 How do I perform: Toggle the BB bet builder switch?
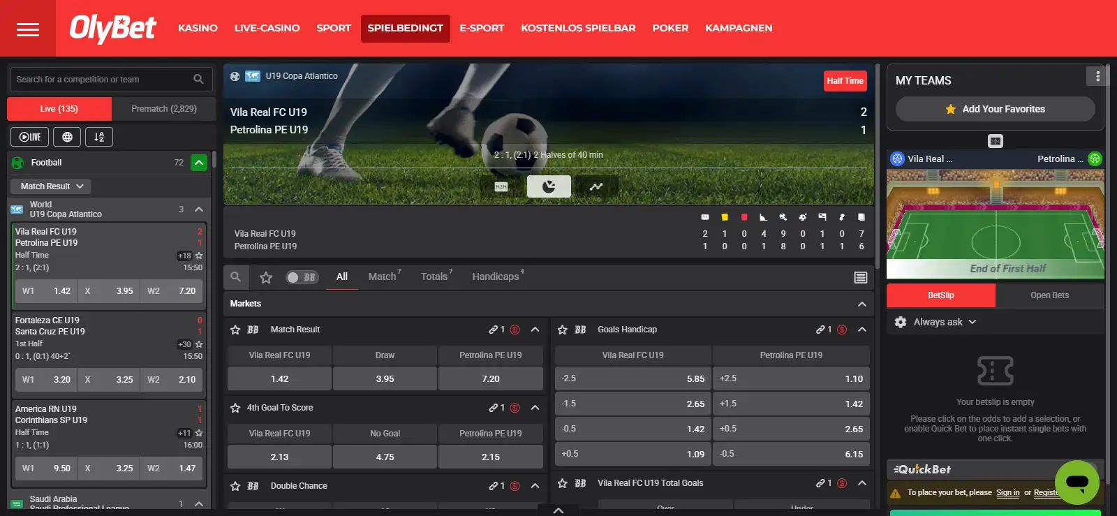click(x=302, y=277)
